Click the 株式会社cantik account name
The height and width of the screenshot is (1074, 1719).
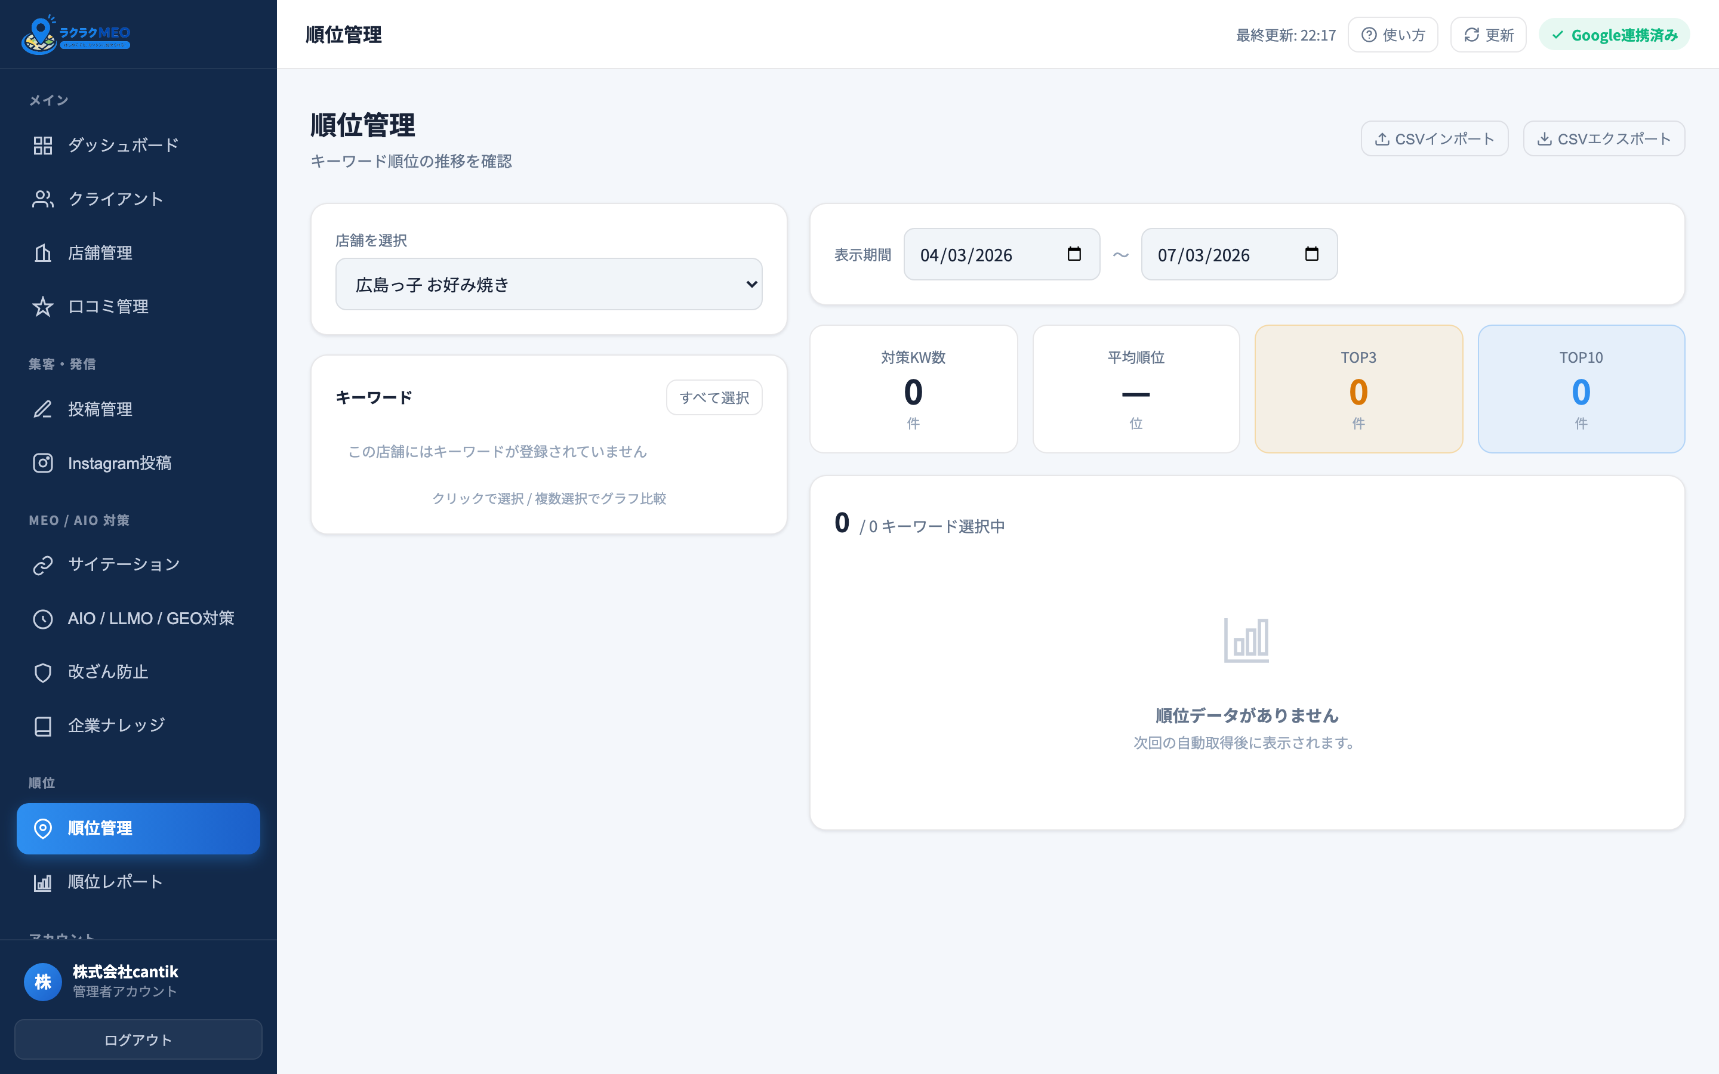coord(125,972)
